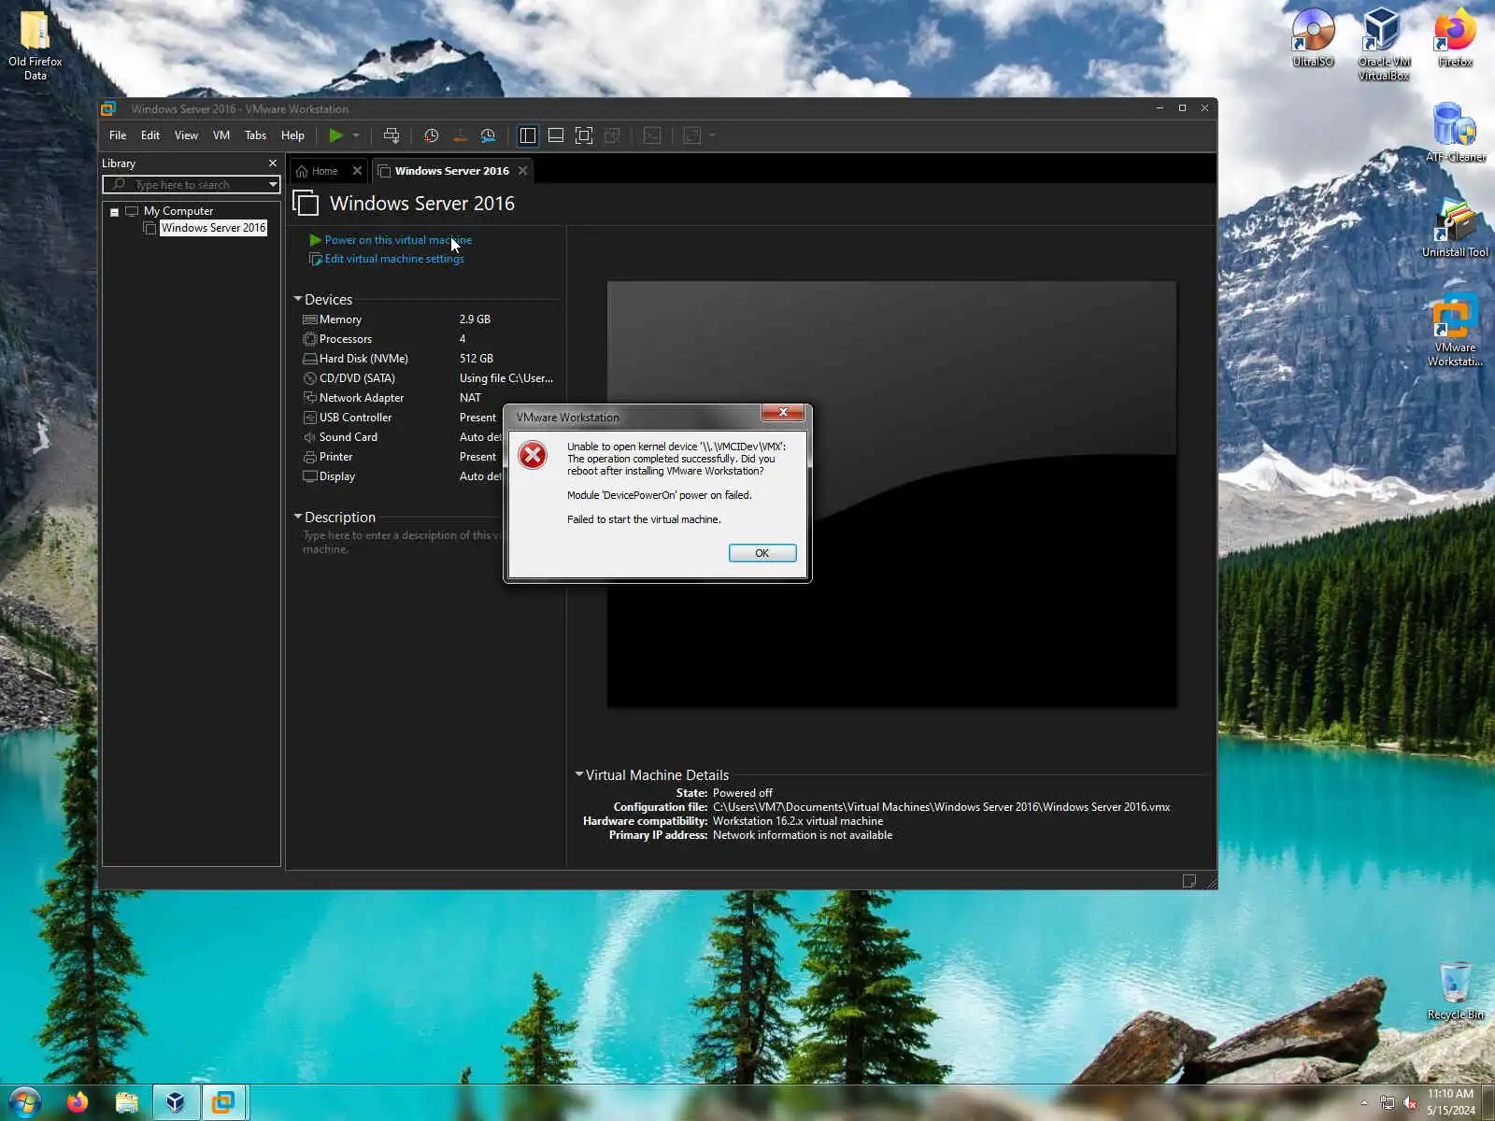Select the Processors device row
Viewport: 1495px width, 1121px height.
click(x=430, y=339)
